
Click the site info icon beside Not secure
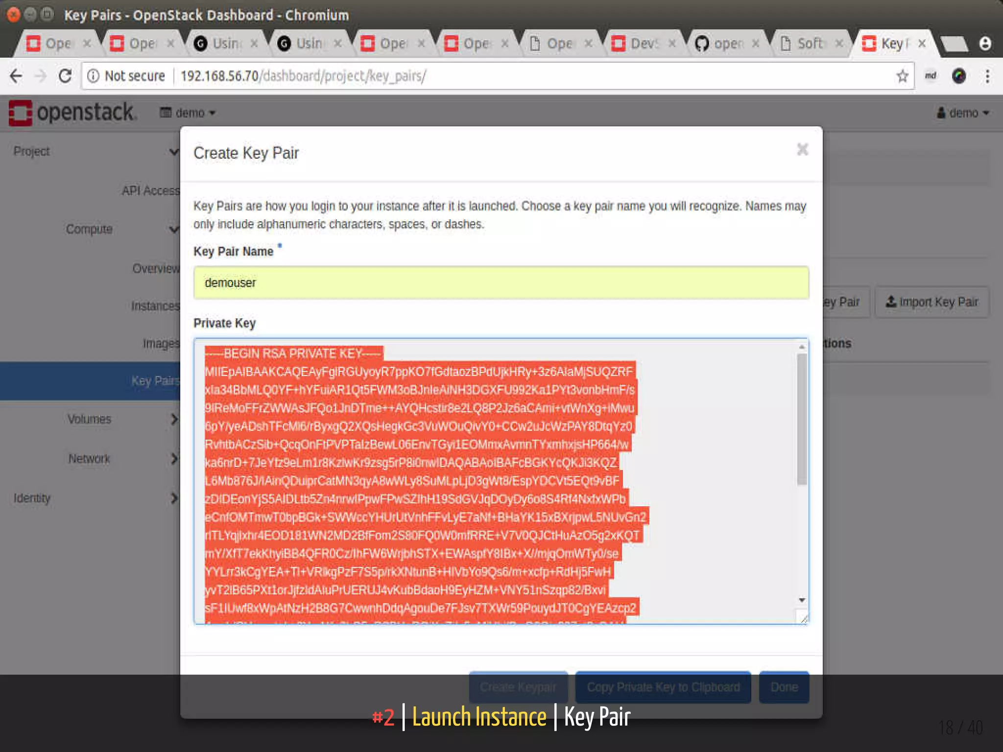click(93, 76)
